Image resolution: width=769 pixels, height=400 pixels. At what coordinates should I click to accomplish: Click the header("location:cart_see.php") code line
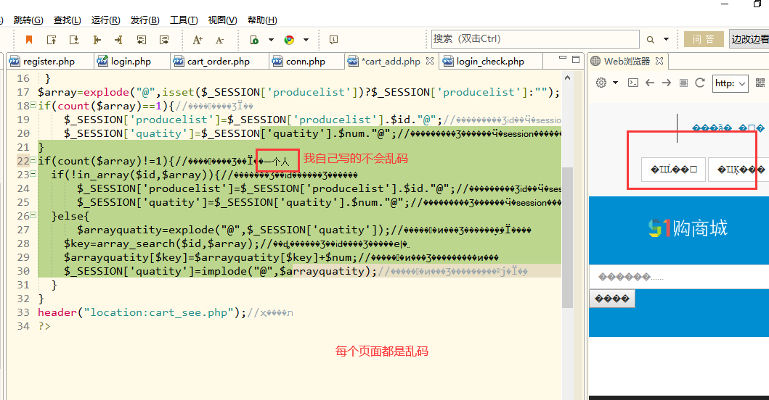tap(166, 312)
